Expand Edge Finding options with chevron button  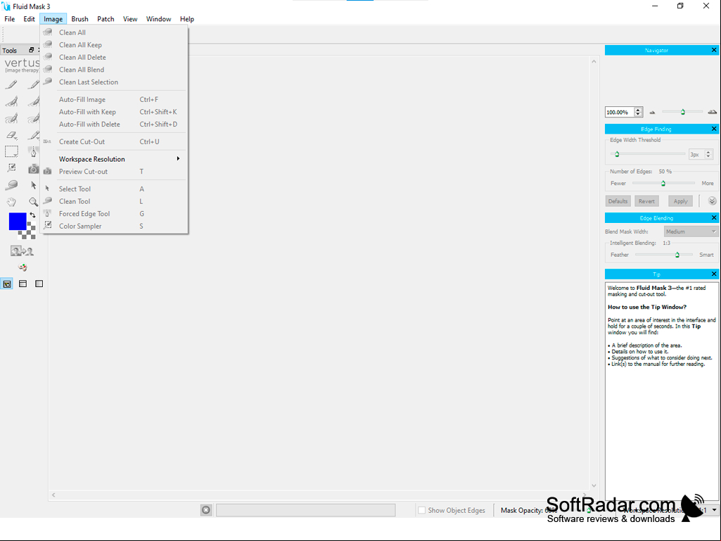point(713,201)
